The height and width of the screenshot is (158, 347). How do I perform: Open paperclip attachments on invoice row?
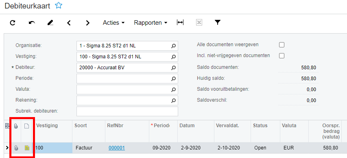[16, 148]
